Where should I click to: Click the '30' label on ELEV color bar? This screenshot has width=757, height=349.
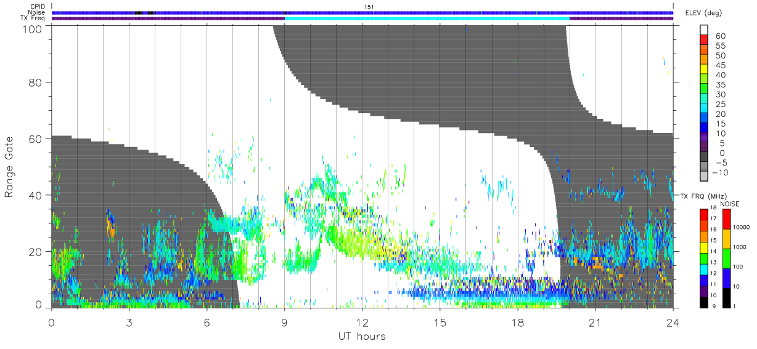[720, 94]
